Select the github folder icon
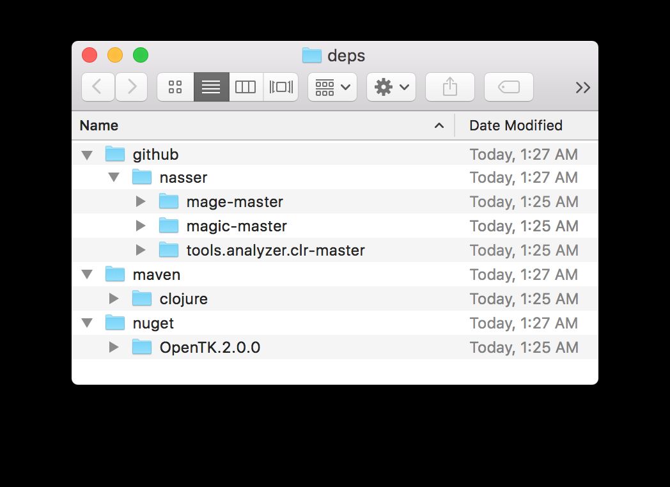Viewport: 670px width, 487px height. 115,154
